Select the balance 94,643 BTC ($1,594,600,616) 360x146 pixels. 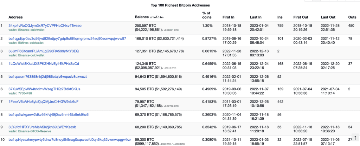click(158, 77)
